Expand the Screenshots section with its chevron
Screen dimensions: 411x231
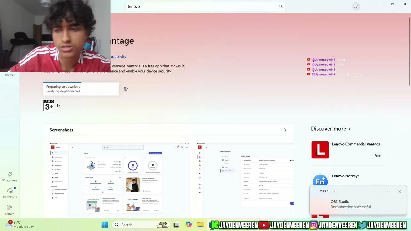(285, 130)
